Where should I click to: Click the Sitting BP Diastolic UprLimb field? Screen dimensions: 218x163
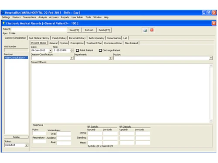[127, 133]
